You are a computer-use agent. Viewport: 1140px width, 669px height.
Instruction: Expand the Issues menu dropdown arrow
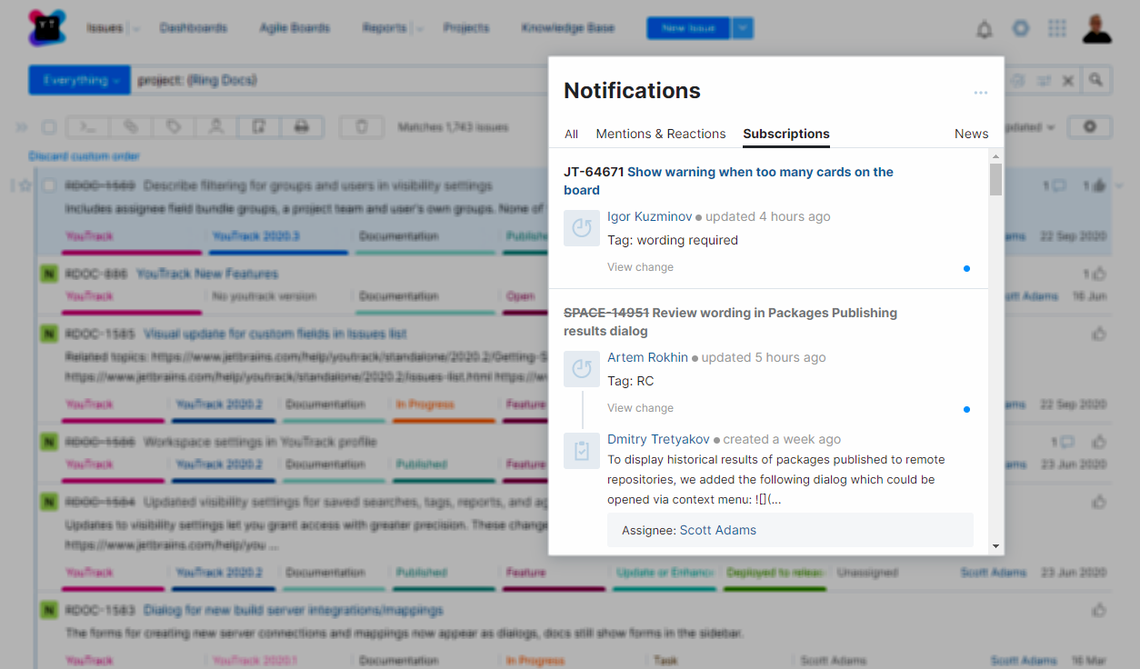click(x=136, y=29)
